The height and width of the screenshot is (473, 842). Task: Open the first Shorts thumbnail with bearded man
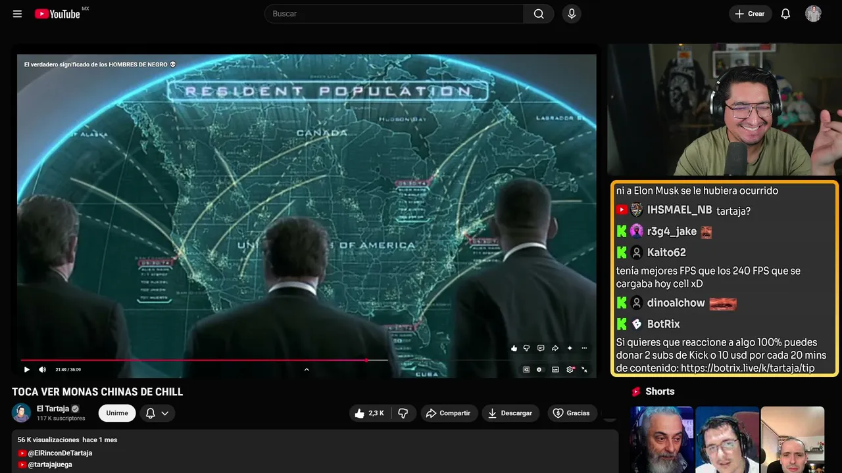[x=662, y=439]
